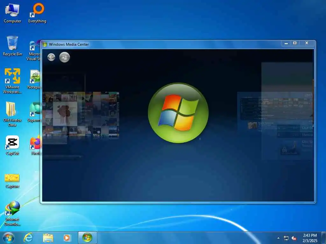Open Windows Media Player from the taskbar
Image resolution: width=326 pixels, height=244 pixels.
click(x=67, y=238)
